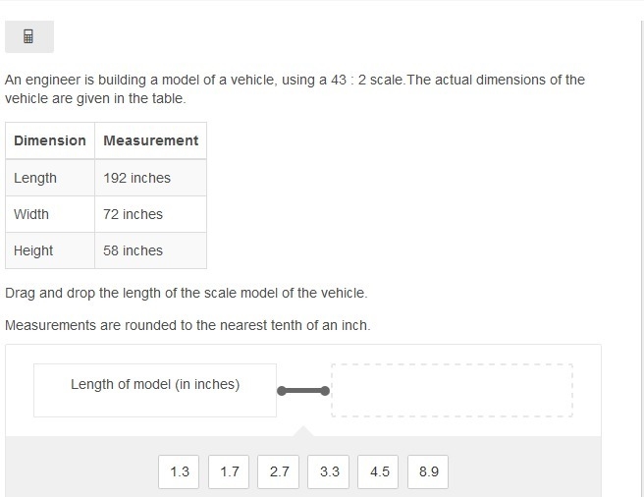644x497 pixels.
Task: Click the triangle pointer above answer tray
Action: (x=303, y=431)
